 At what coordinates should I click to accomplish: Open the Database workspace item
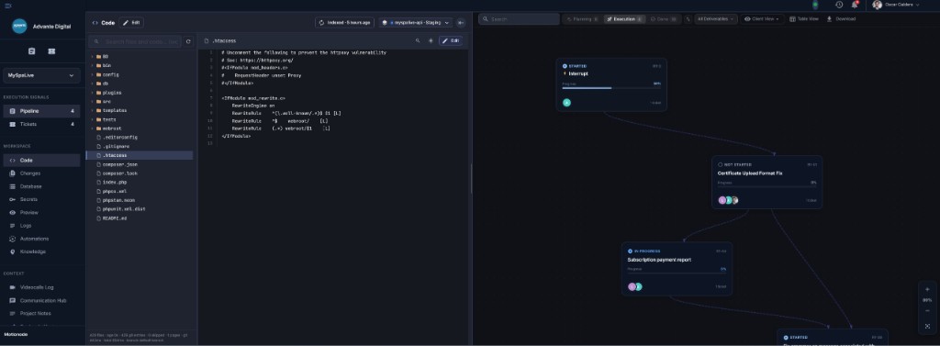41,186
